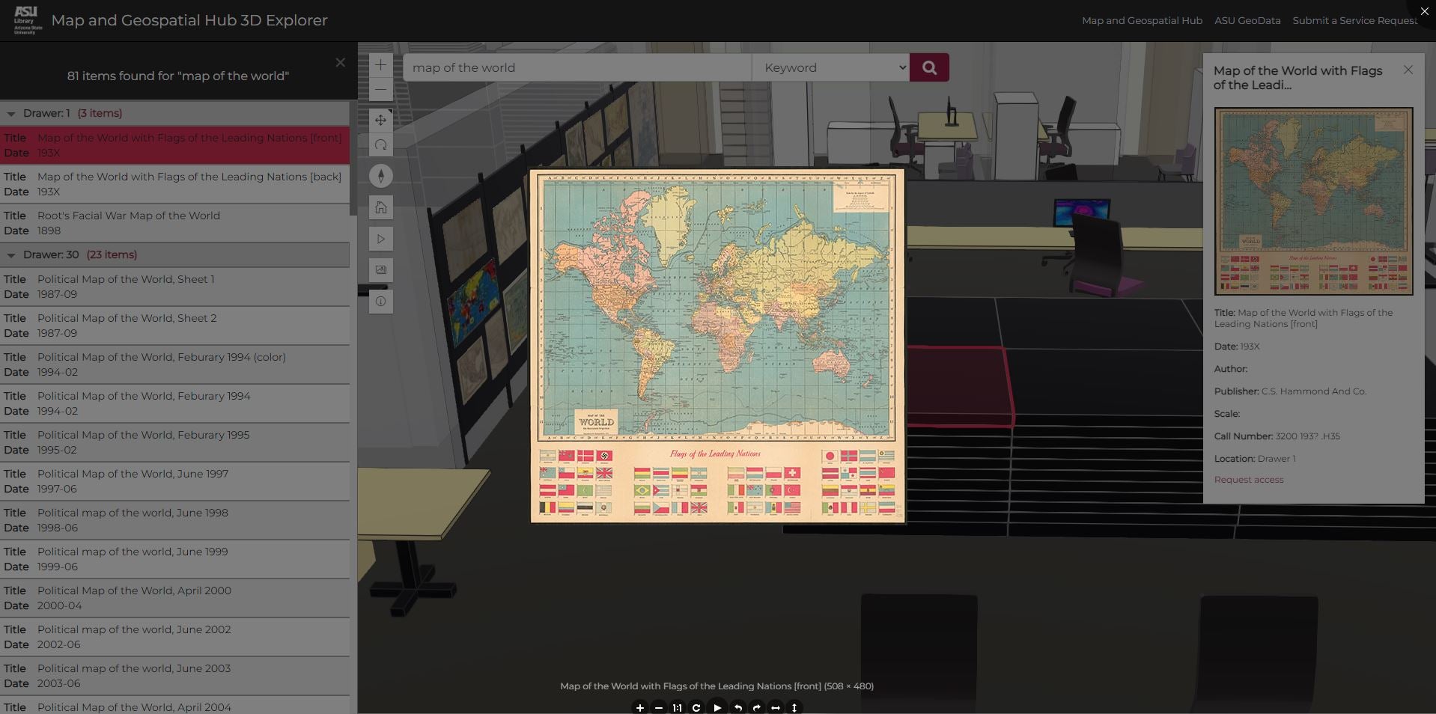The width and height of the screenshot is (1436, 714).
Task: Select the result dated 1994-02 without (color)
Action: coord(174,403)
